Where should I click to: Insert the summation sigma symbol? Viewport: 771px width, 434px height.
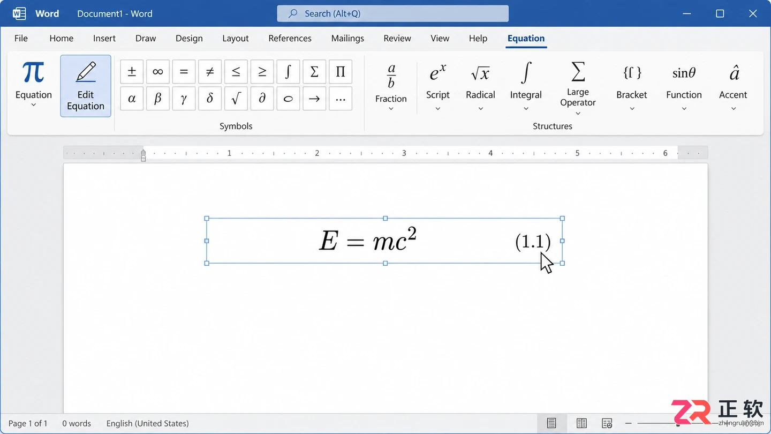point(314,72)
